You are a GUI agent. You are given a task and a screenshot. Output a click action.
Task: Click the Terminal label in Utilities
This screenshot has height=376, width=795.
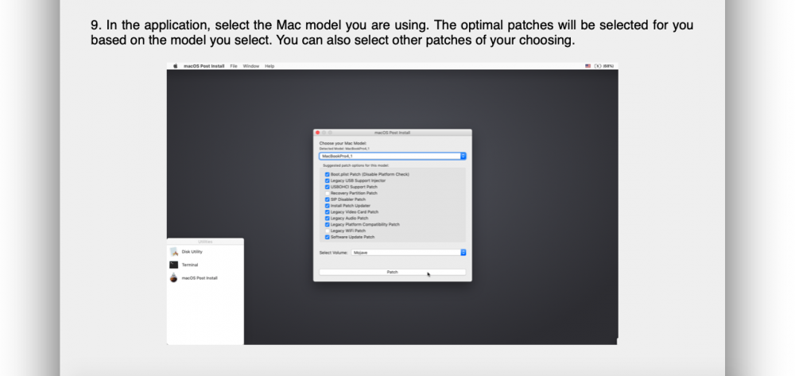point(190,265)
